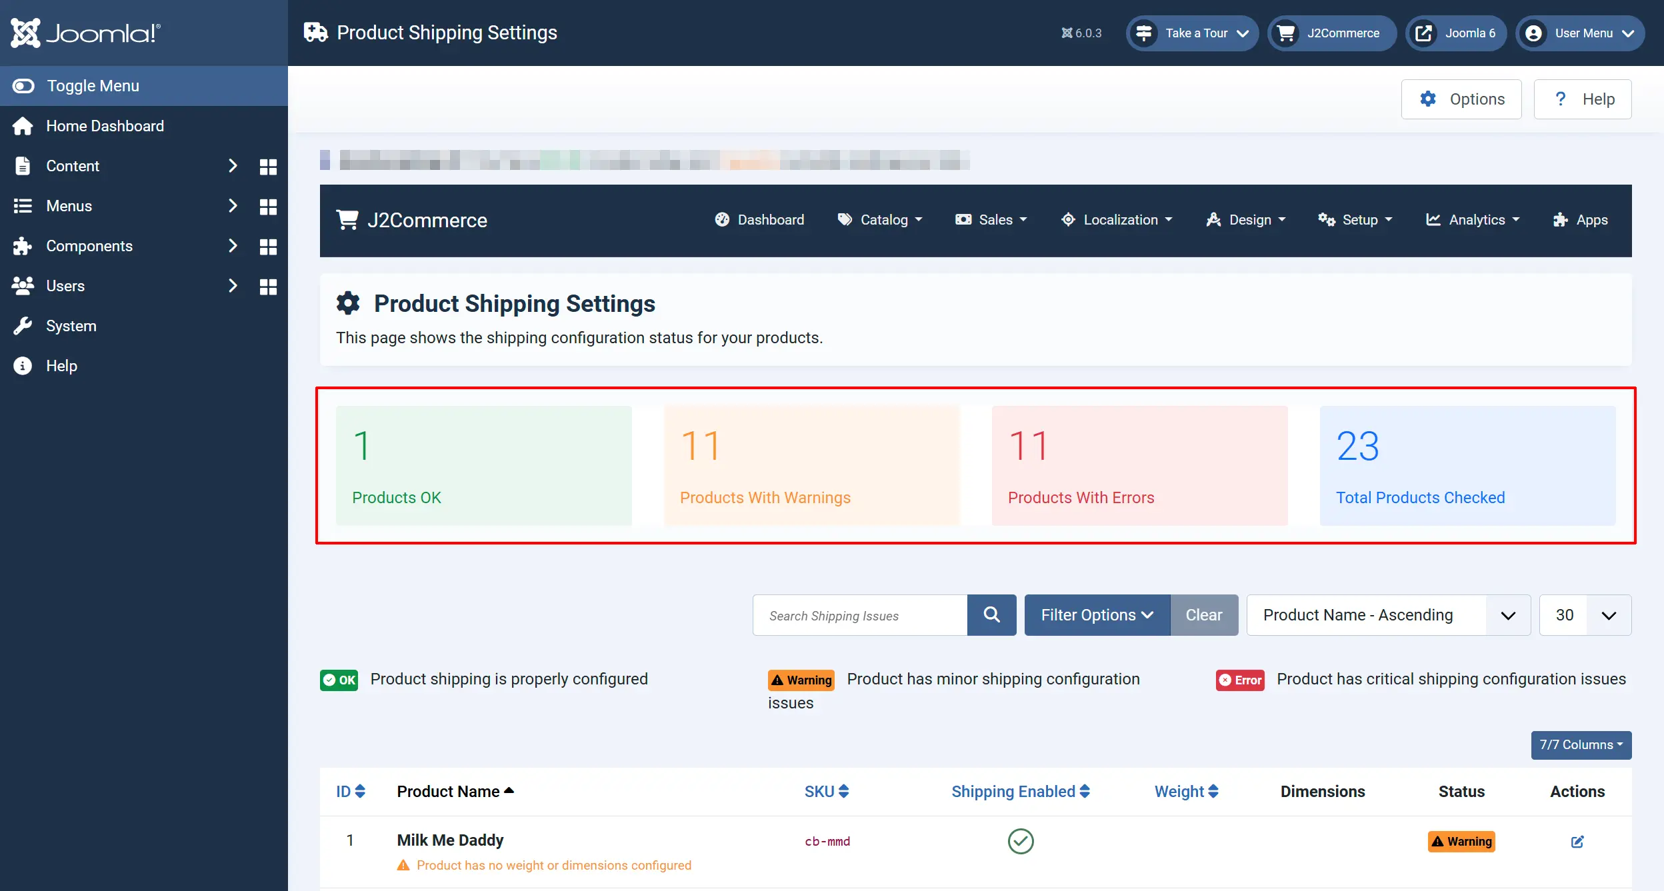Click the Products With Errors card

point(1140,466)
